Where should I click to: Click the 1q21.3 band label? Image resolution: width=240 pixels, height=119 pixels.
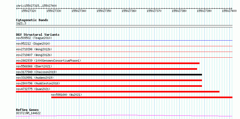point(20,23)
